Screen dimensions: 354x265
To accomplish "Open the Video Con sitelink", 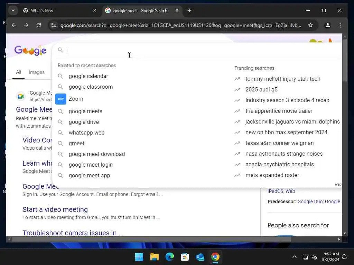I will click(x=37, y=140).
